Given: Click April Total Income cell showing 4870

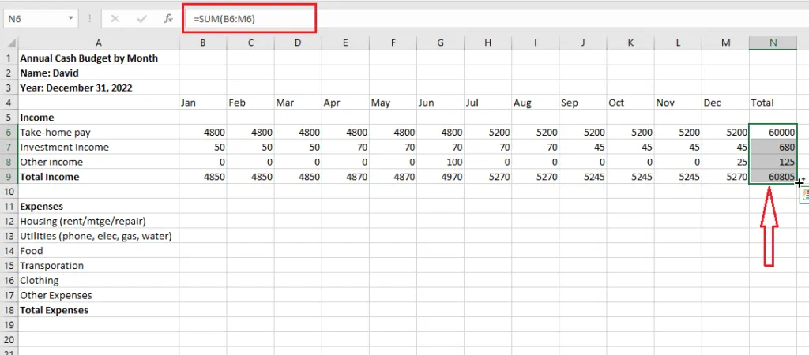Looking at the screenshot, I should click(x=345, y=177).
